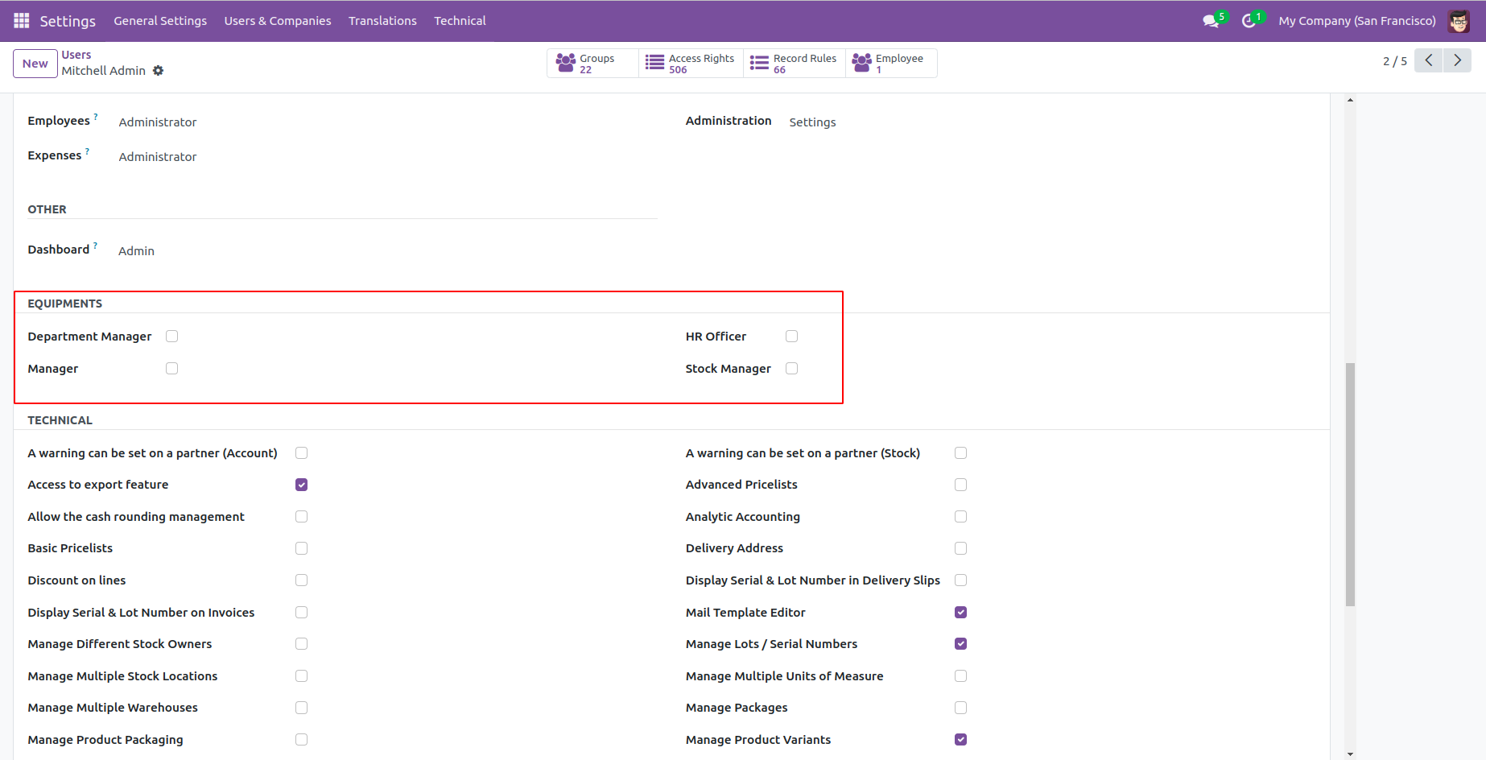Disable Access to export feature

(x=301, y=485)
